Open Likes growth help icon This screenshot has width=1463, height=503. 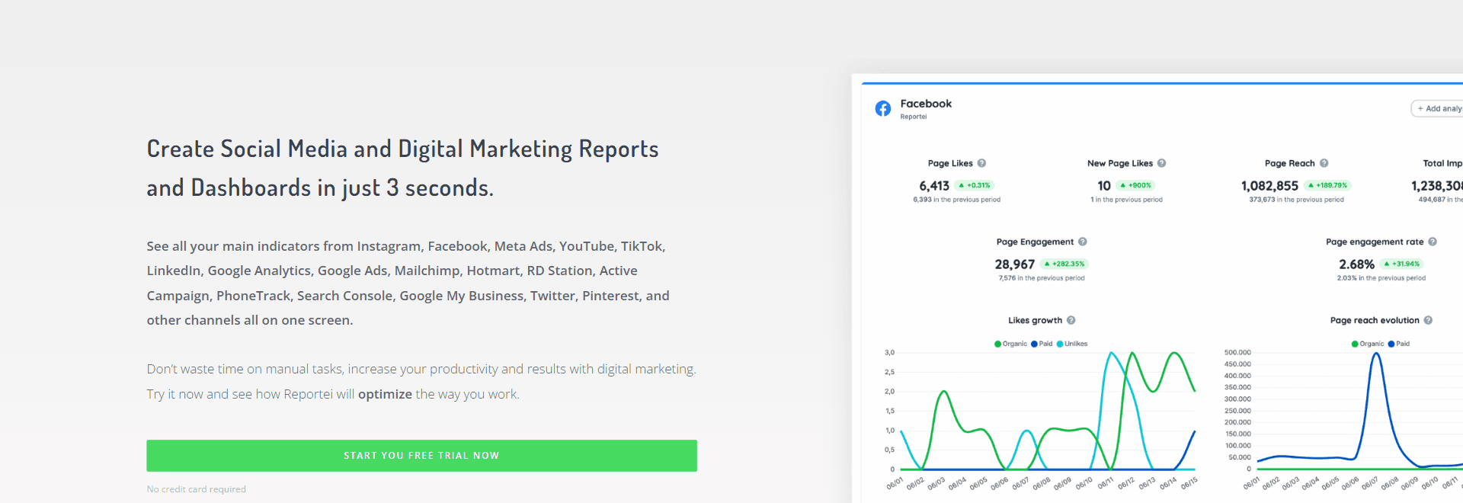tap(1071, 320)
